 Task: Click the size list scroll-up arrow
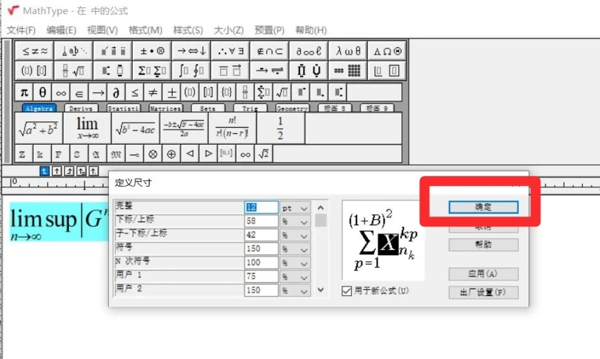[x=321, y=208]
